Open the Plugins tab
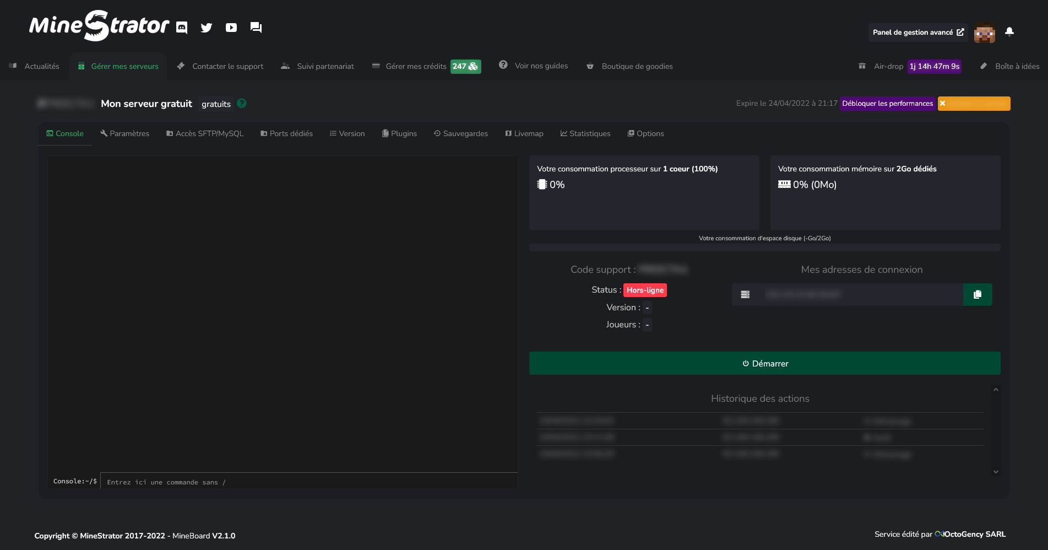1048x550 pixels. tap(399, 133)
